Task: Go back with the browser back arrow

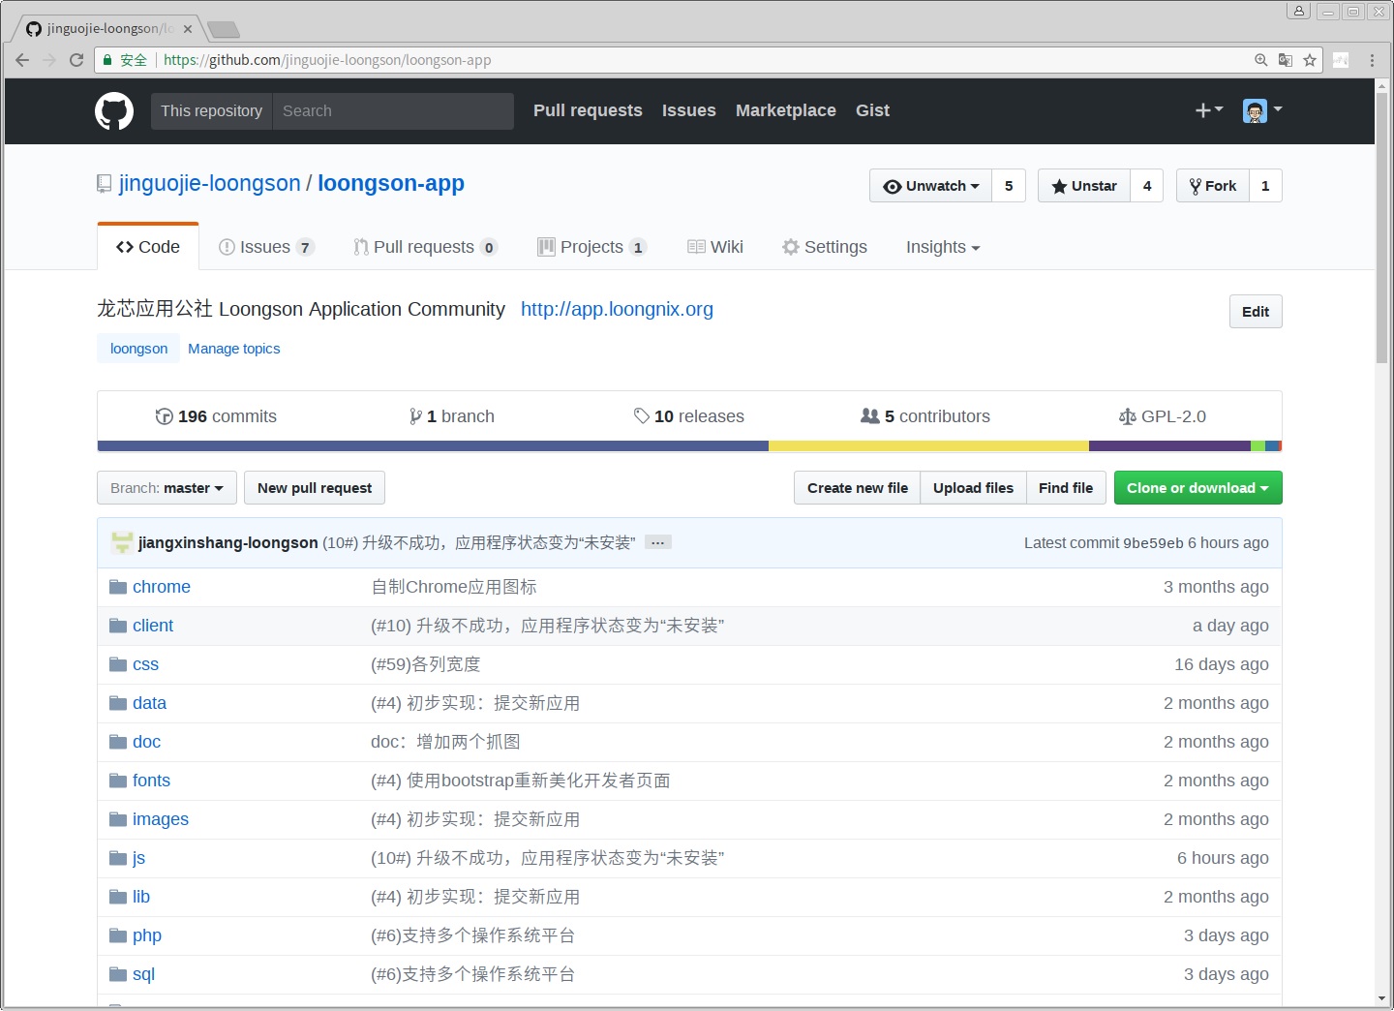Action: [22, 60]
